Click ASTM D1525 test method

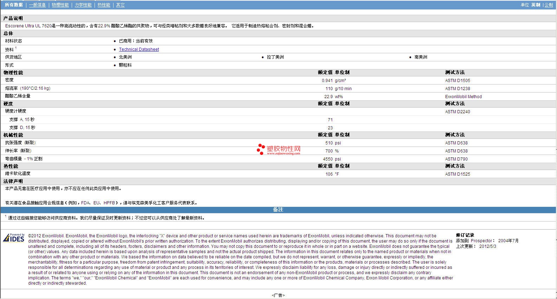point(457,174)
